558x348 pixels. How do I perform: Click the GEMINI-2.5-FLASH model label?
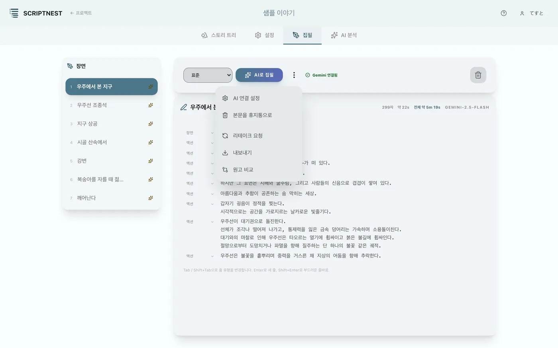(467, 107)
